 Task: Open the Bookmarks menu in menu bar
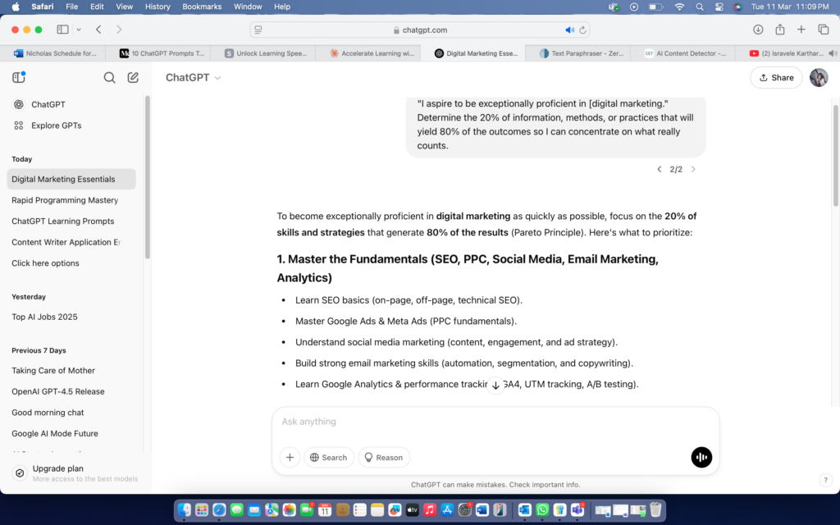click(202, 7)
